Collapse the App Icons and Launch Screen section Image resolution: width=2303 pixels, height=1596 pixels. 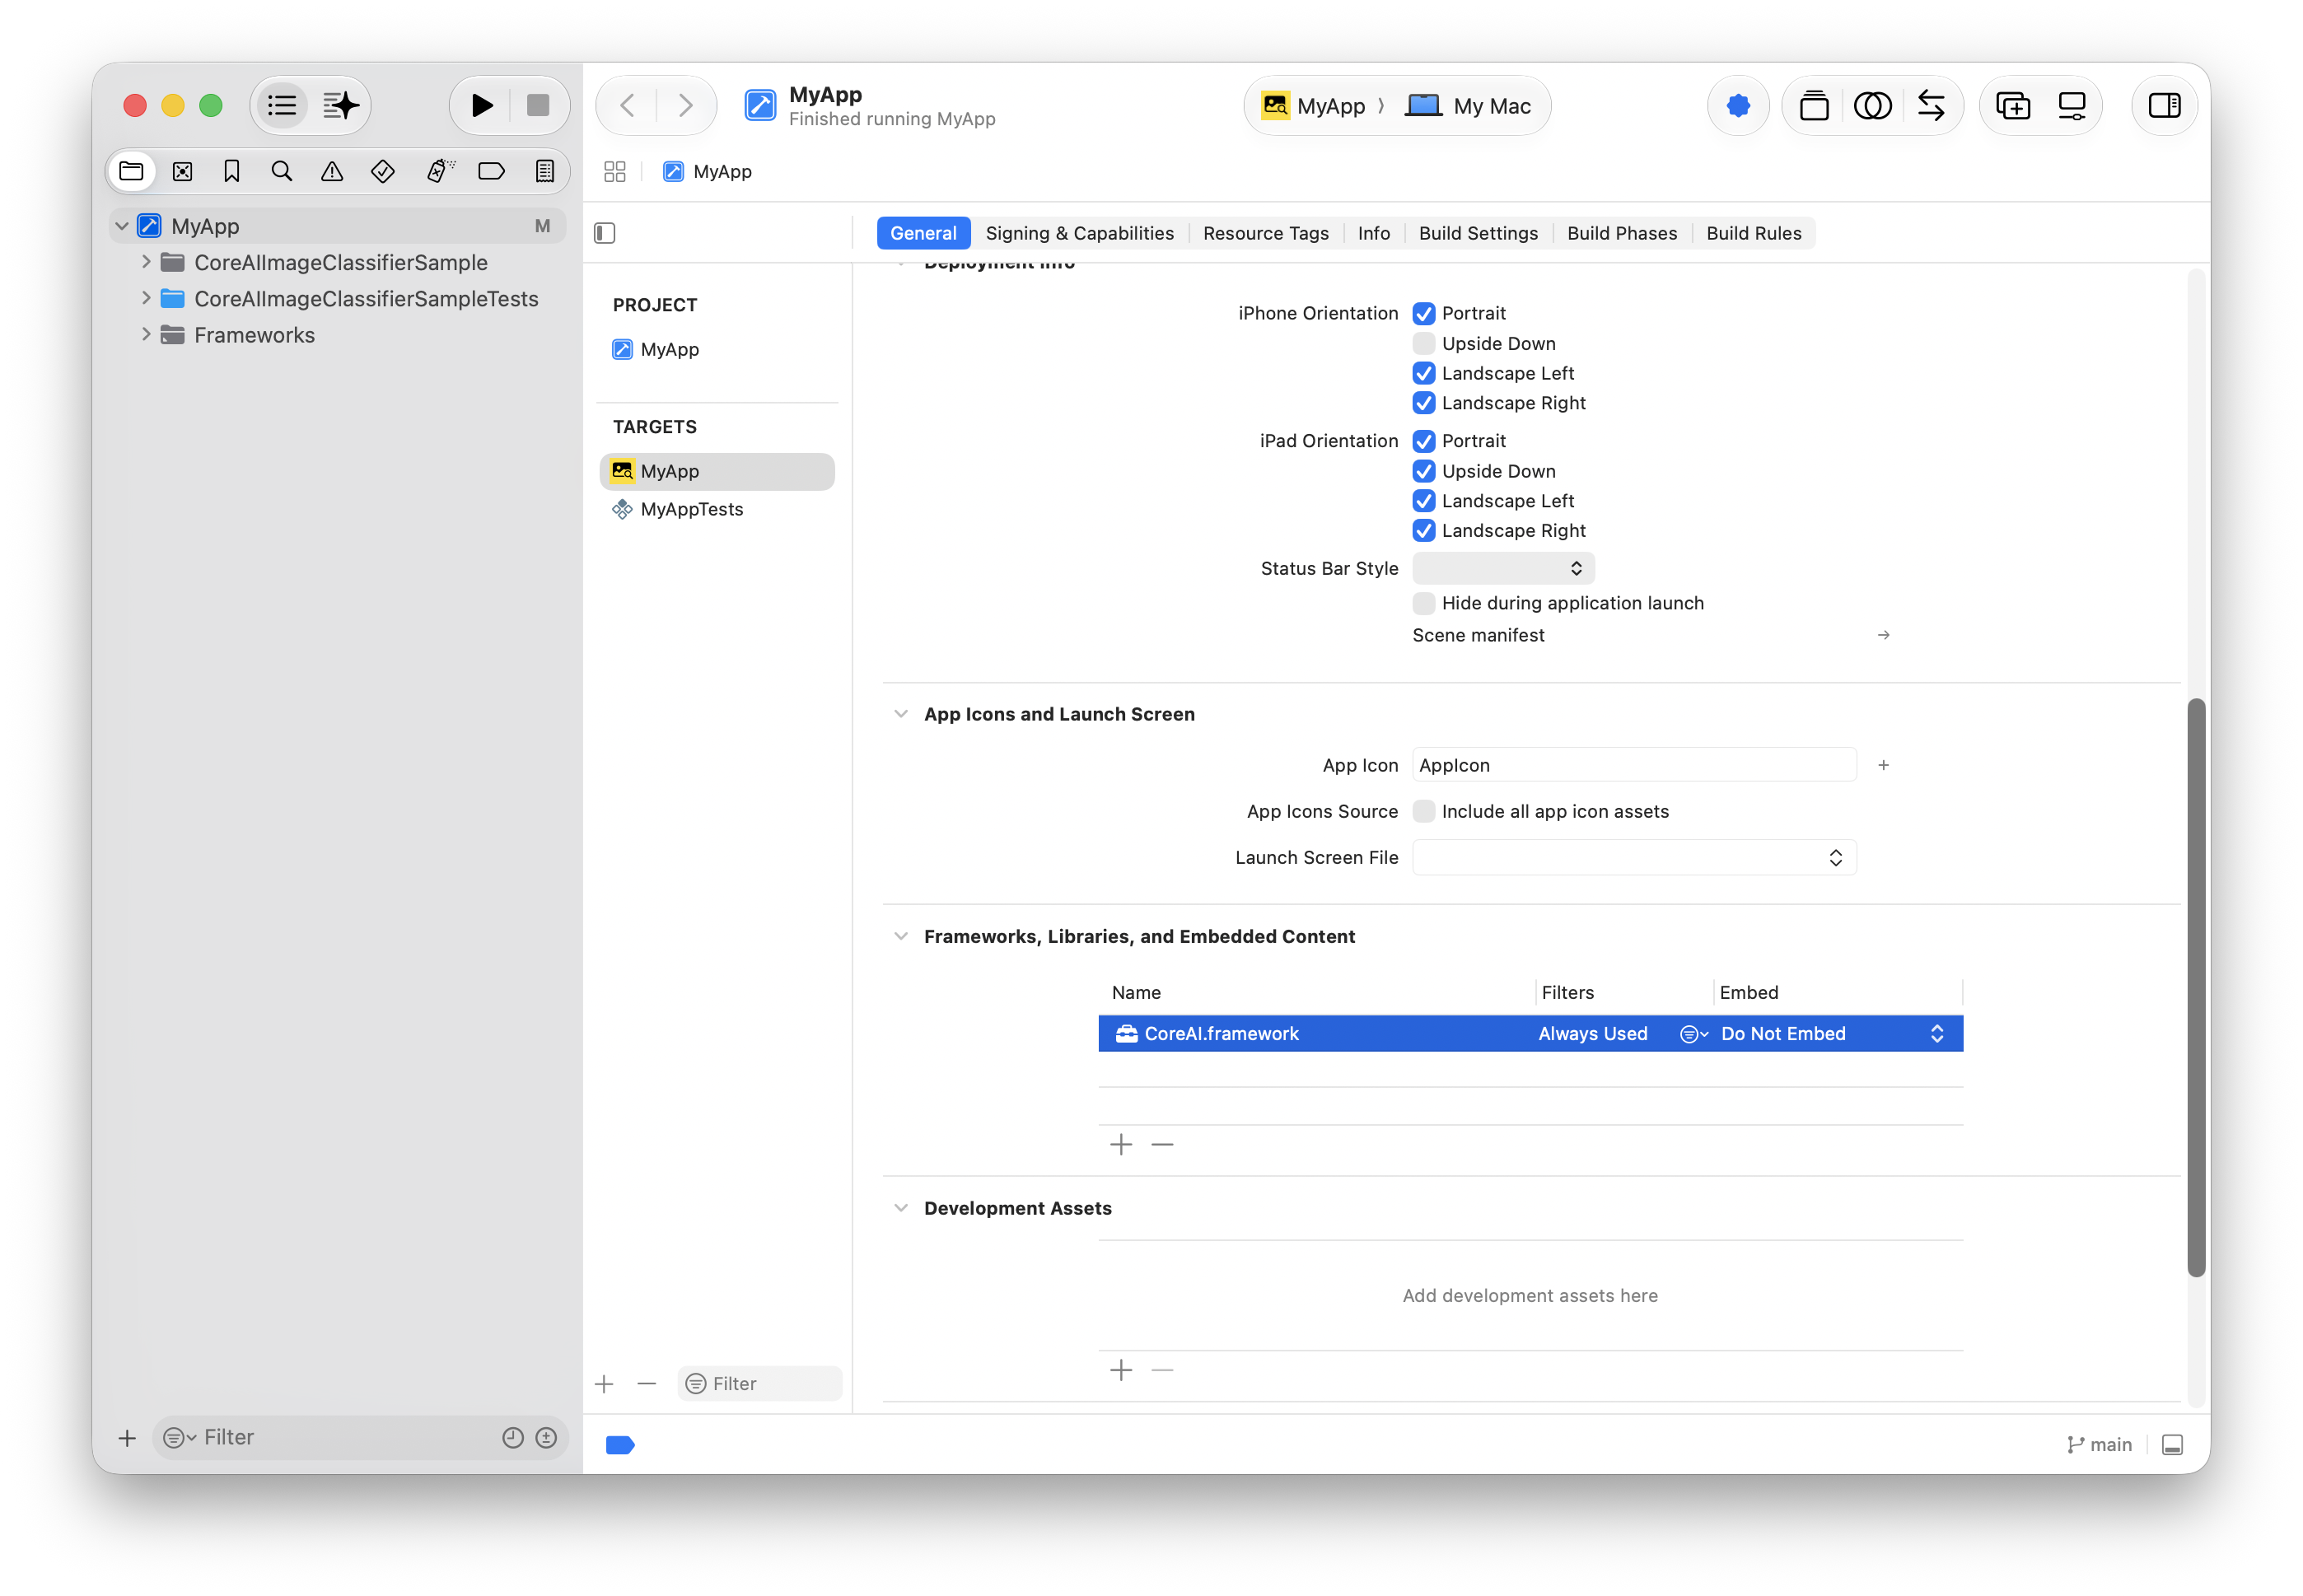point(901,714)
